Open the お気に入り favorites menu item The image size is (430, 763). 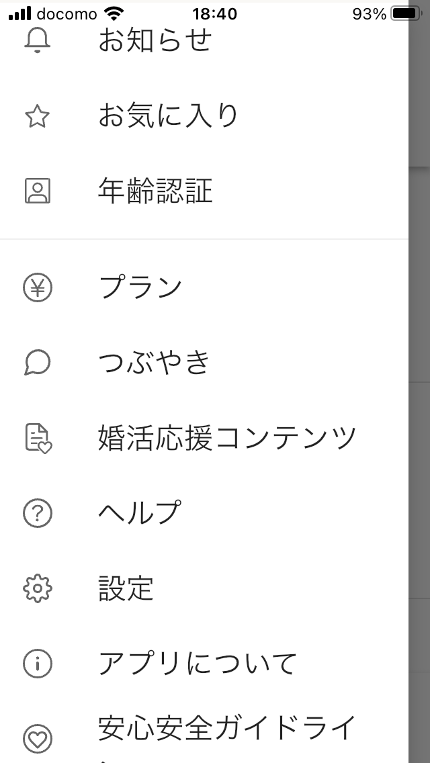(x=168, y=116)
